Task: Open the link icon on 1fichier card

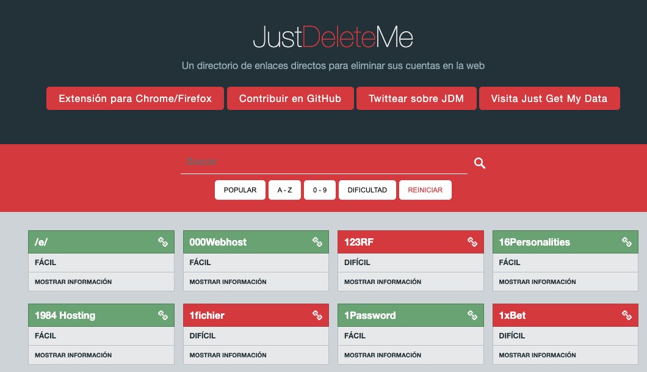Action: (x=317, y=315)
